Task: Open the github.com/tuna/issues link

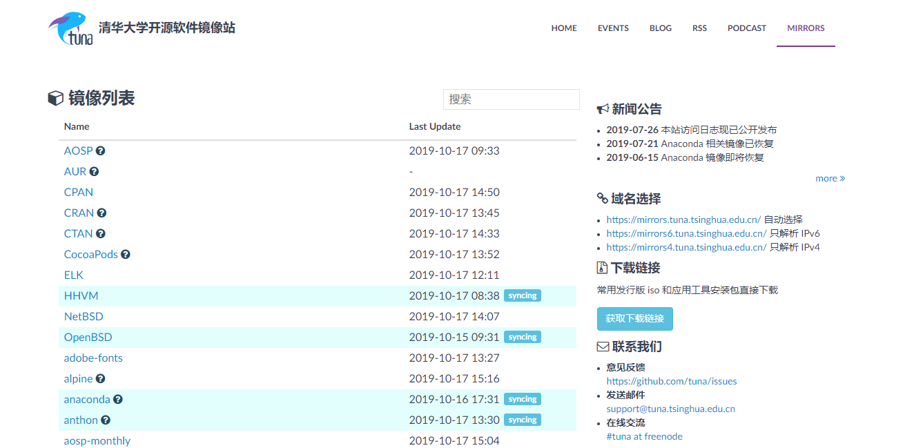Action: [672, 381]
